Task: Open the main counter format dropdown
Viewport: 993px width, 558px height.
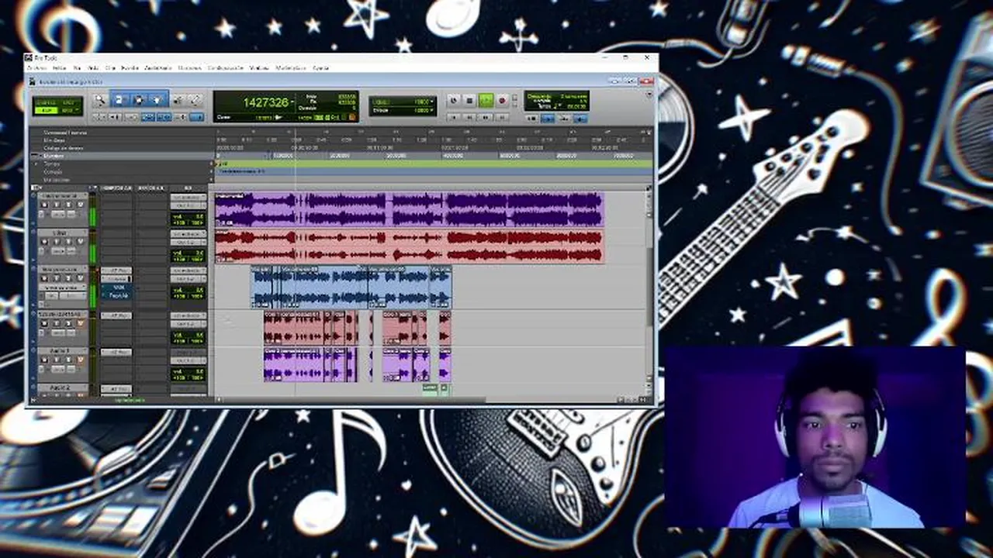Action: tap(292, 102)
